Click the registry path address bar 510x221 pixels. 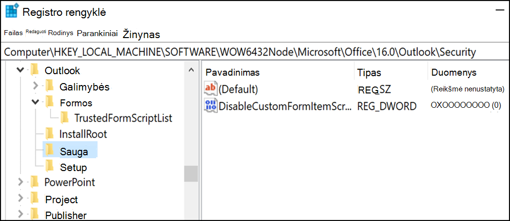[255, 52]
